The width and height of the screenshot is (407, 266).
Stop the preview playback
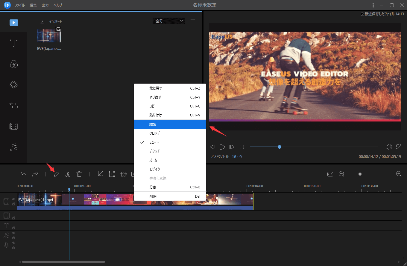[x=242, y=147]
